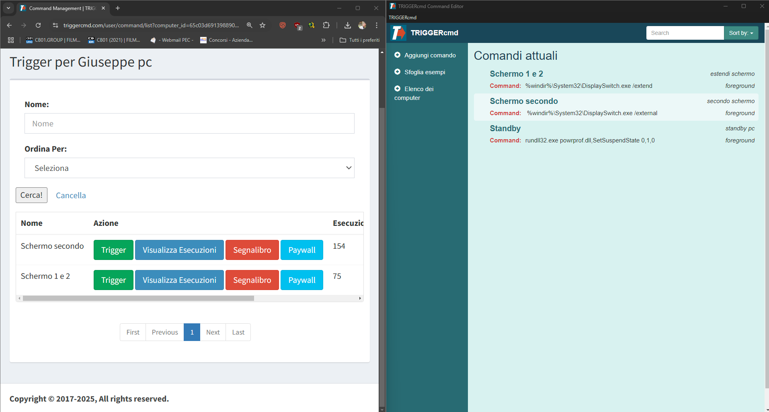
Task: Click the plus icon beside Aggiungi comando
Action: 398,55
